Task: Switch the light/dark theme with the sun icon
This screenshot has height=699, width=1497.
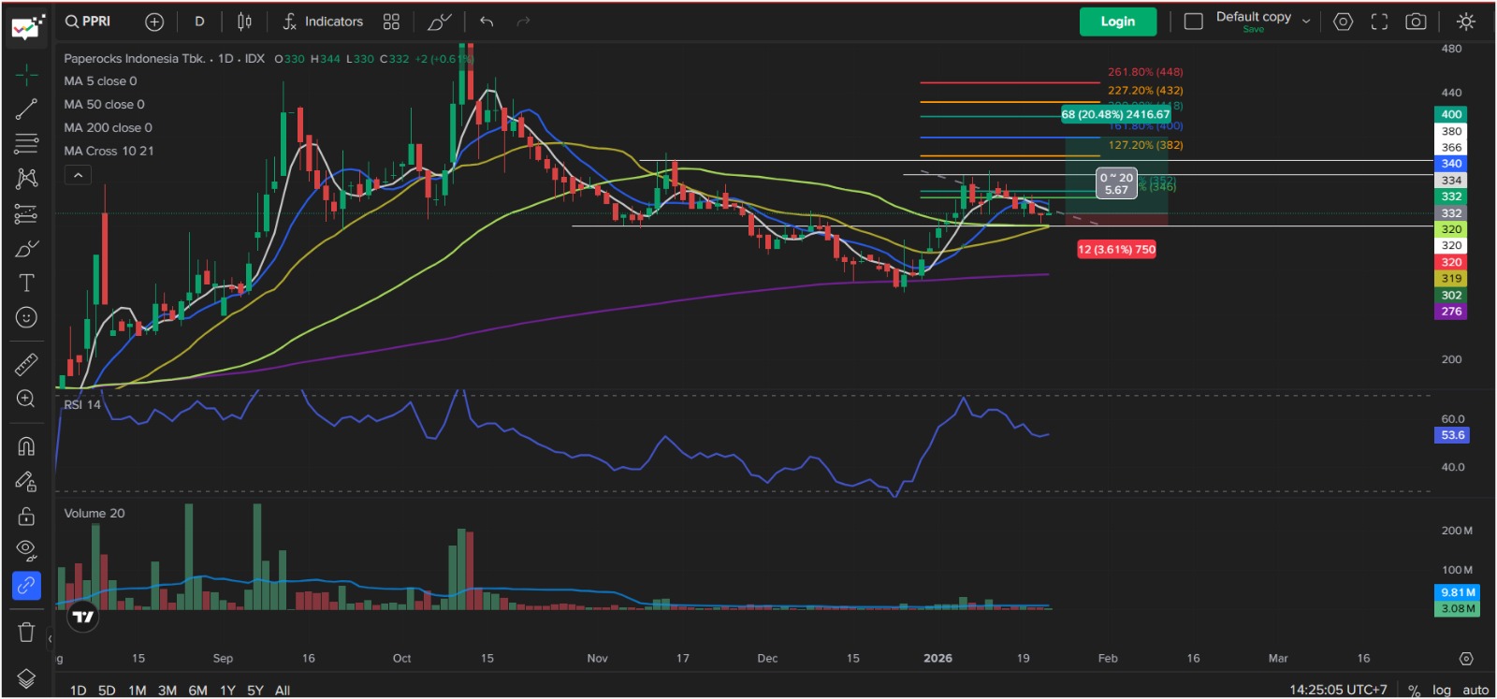Action: click(x=1466, y=22)
